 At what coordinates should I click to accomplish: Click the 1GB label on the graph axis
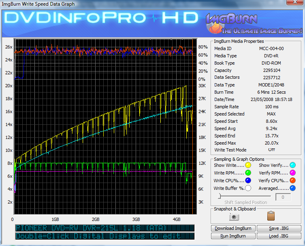coord(55,219)
